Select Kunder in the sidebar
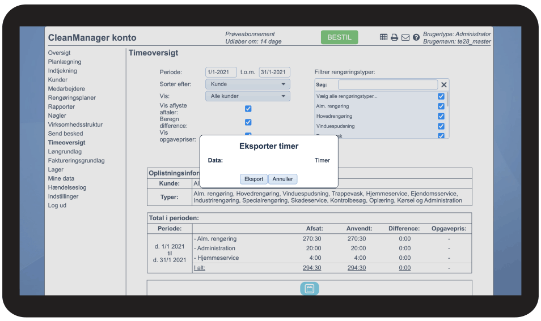 (58, 80)
